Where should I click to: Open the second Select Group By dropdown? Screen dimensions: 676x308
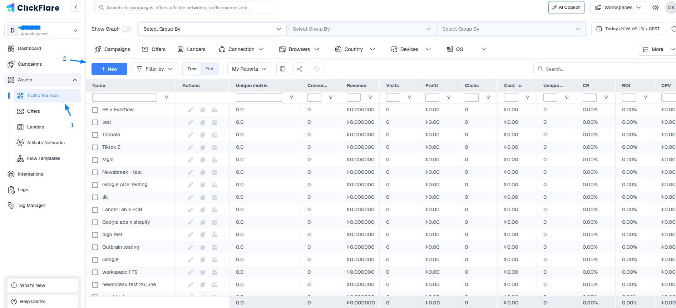362,29
